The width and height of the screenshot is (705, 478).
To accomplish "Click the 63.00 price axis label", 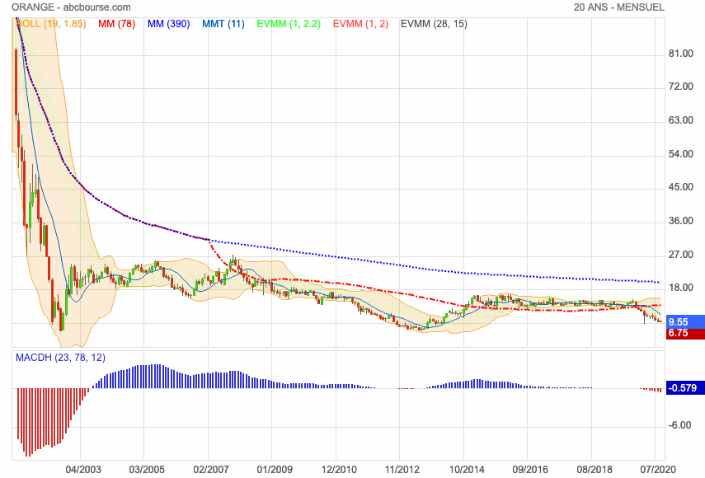I will [x=681, y=120].
